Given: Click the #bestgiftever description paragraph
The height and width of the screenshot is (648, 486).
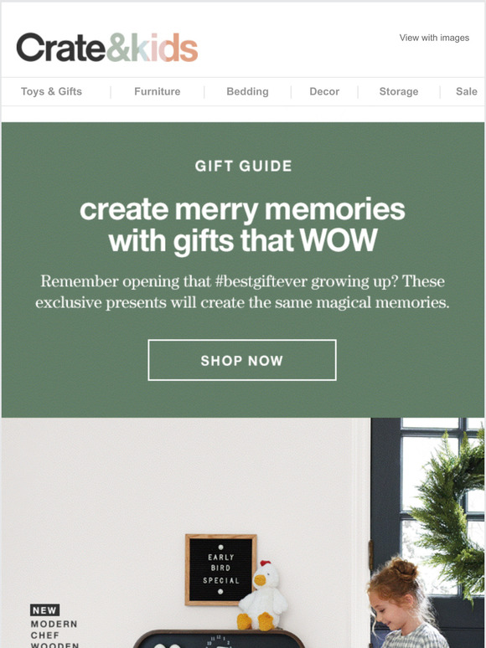Looking at the screenshot, I should (242, 291).
